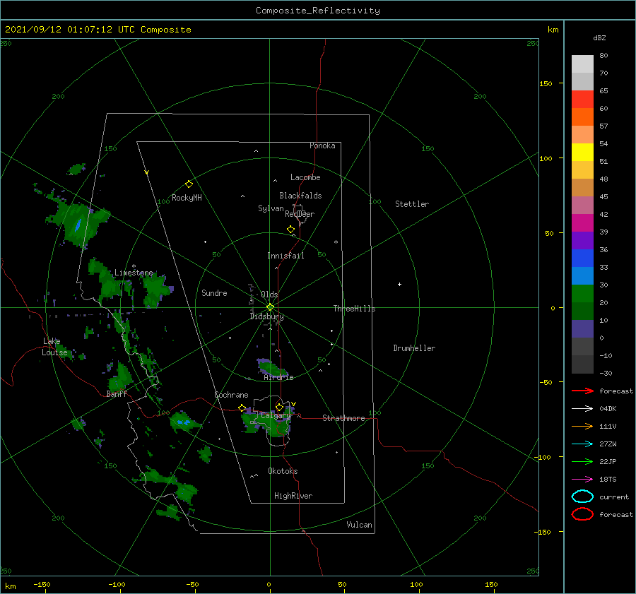This screenshot has height=594, width=636.
Task: Click the Calgary city label
Action: [276, 415]
